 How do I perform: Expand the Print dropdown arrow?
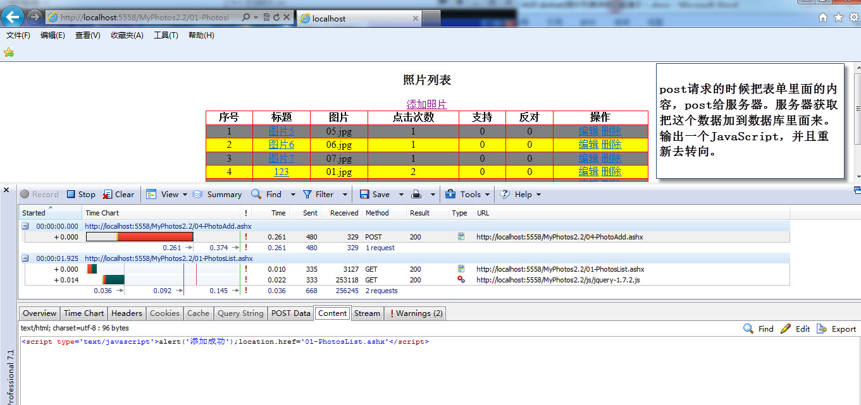coord(433,195)
